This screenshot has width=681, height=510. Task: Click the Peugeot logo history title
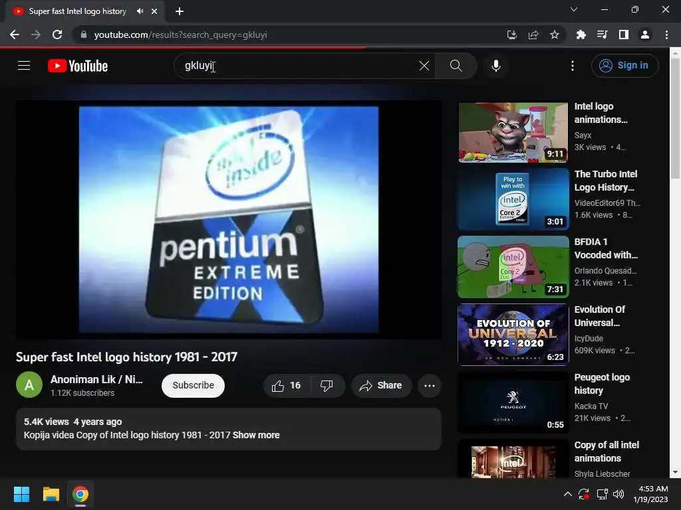[602, 384]
